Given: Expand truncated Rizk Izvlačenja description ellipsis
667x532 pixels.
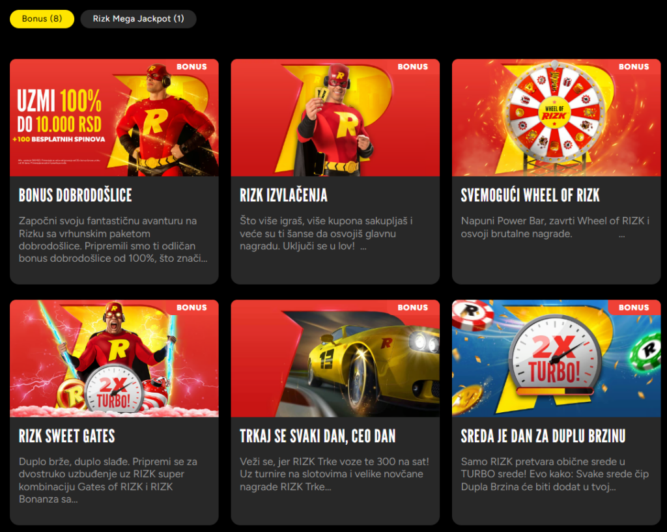Looking at the screenshot, I should point(363,247).
